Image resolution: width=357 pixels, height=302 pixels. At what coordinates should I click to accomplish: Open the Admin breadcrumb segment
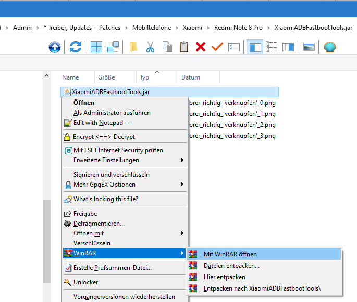pos(22,28)
